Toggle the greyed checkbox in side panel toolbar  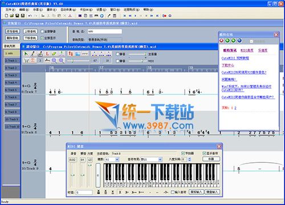251,41
